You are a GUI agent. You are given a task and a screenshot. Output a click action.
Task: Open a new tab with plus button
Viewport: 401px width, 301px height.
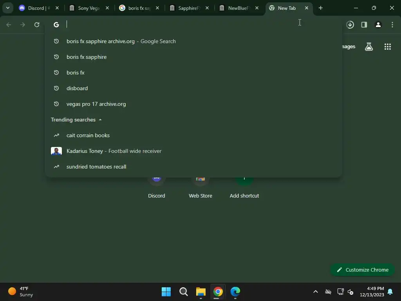(x=321, y=8)
